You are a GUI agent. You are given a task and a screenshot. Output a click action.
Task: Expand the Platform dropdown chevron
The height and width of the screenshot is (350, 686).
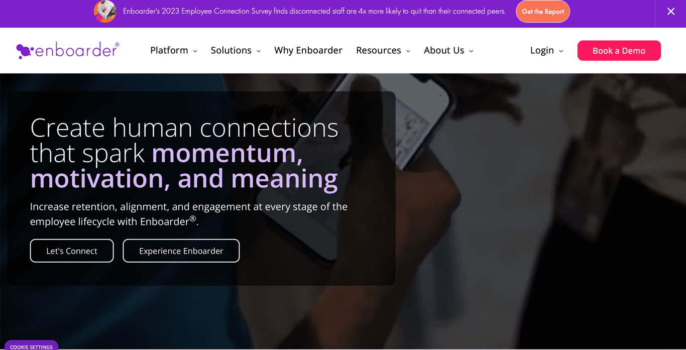[195, 51]
